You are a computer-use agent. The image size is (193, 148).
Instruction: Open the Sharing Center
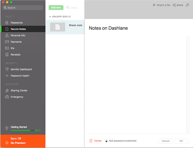pos(23,90)
